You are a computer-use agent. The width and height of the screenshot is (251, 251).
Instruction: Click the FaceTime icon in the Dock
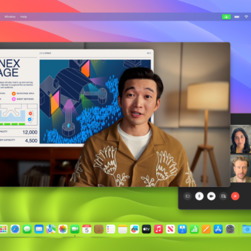click(x=75, y=229)
